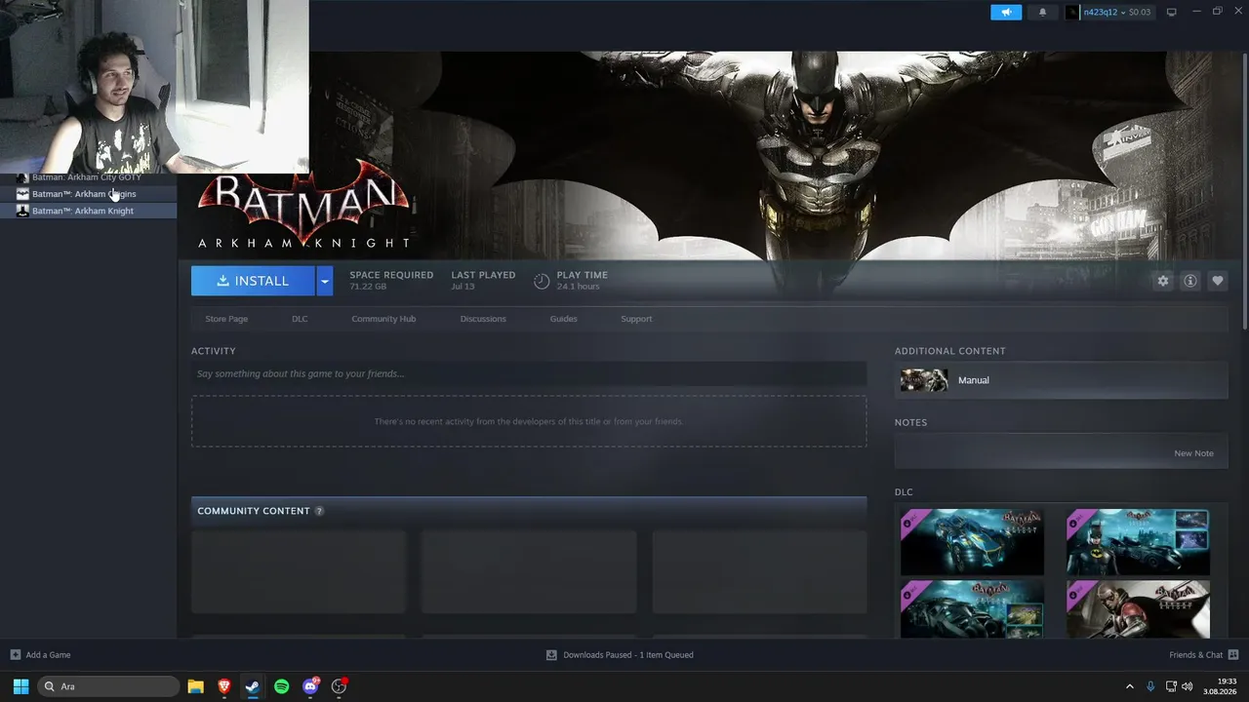Switch to Big Picture mode monitor icon
This screenshot has width=1249, height=702.
pos(1172,12)
